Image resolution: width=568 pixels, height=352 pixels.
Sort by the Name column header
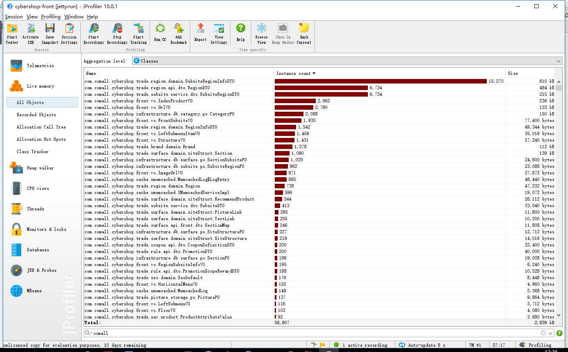click(x=179, y=73)
